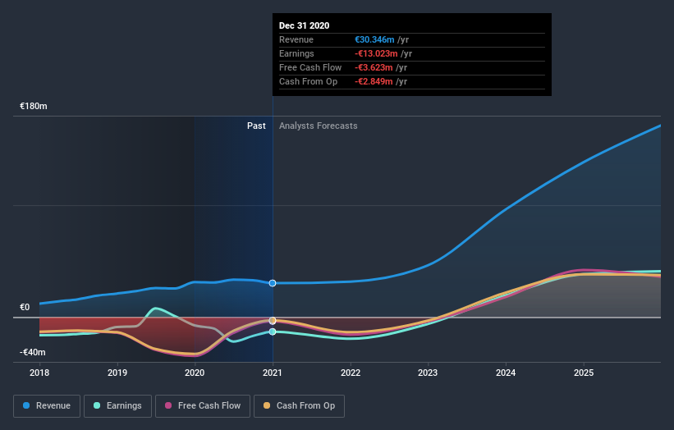Click the 2024 x-axis label
Screen dimensions: 674x430
[x=506, y=373]
